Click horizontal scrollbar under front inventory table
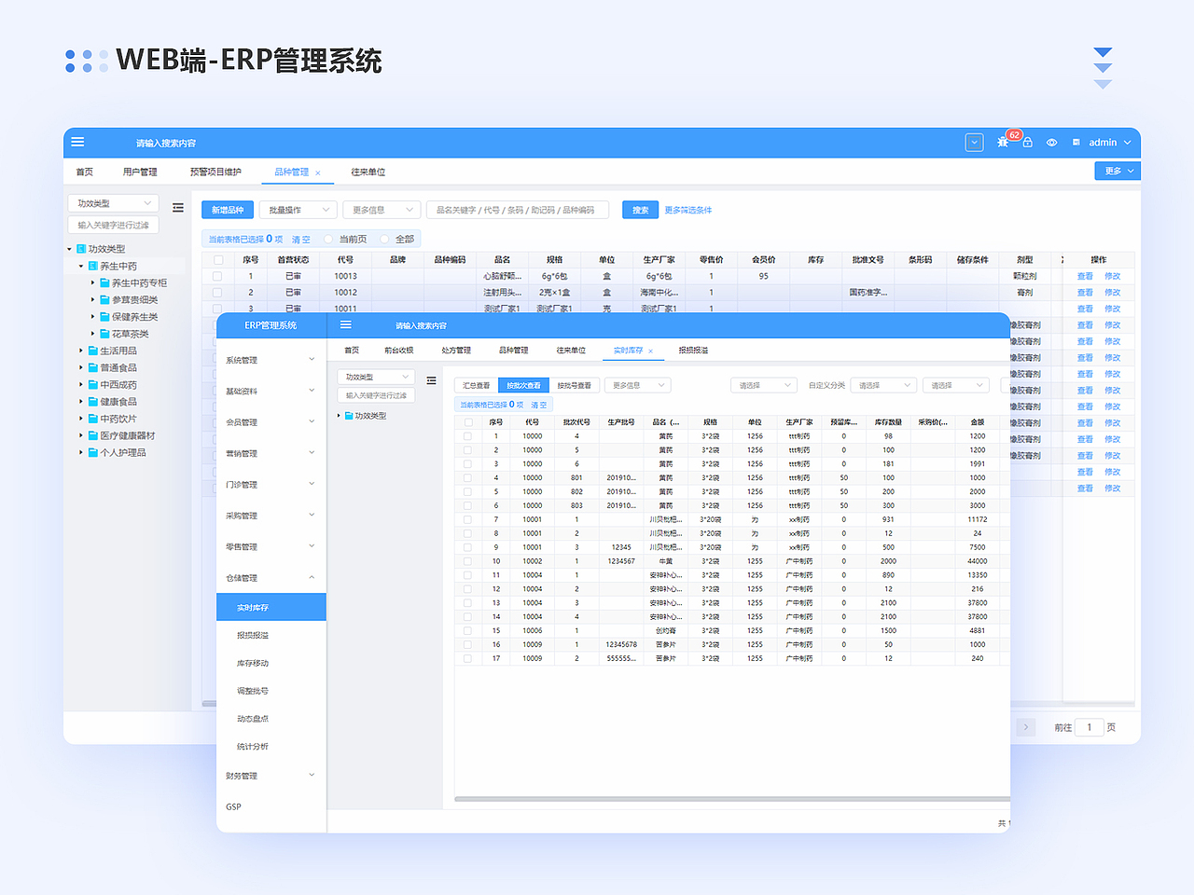Screen dimensions: 1194x895 (x=732, y=799)
